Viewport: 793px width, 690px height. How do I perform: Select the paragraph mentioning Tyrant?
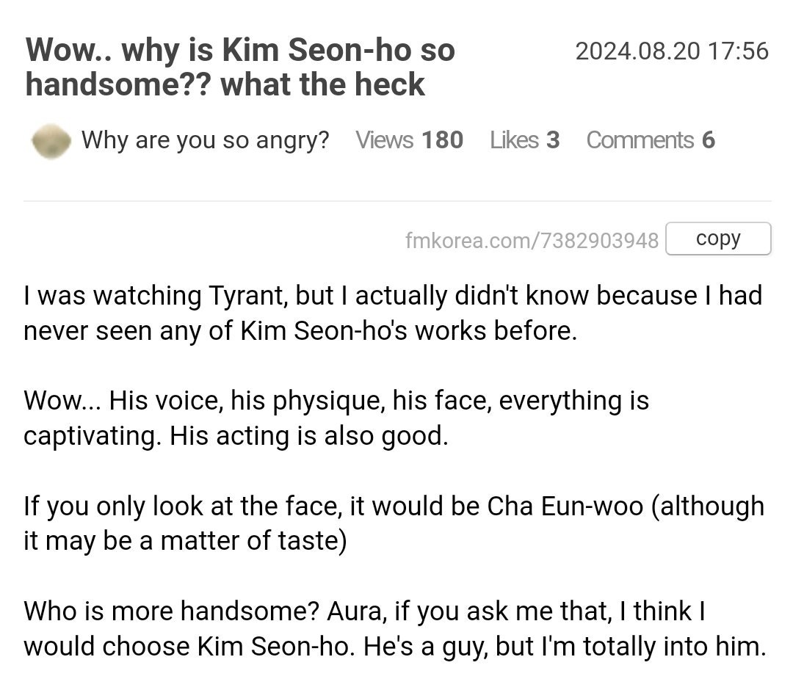pyautogui.click(x=393, y=312)
